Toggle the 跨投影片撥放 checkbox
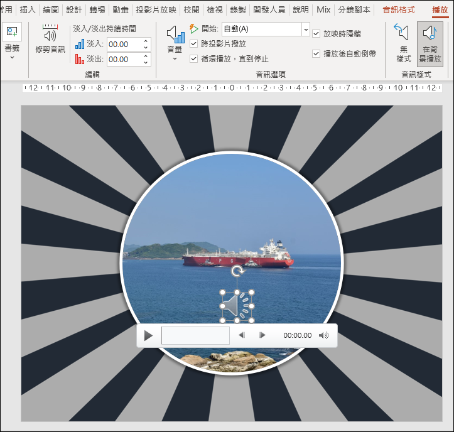The image size is (454, 432). (x=193, y=44)
